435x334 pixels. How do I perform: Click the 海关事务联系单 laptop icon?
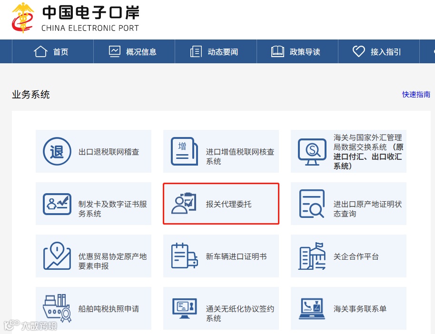click(312, 308)
